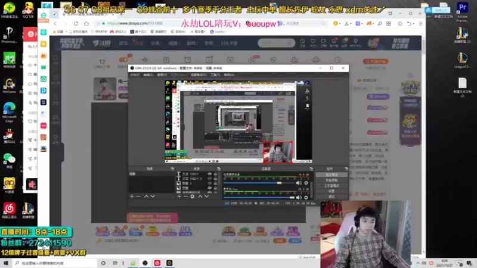Toggle visibility of 文本 (GDI+) source
The height and width of the screenshot is (268, 477).
210,174
